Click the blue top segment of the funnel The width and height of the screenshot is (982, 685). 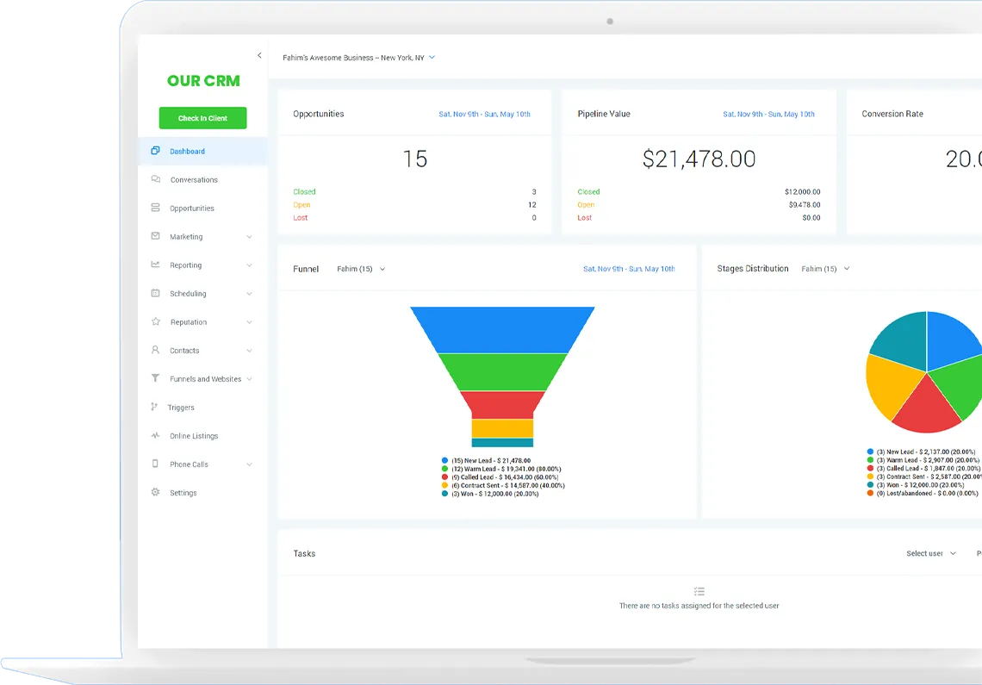click(x=502, y=330)
